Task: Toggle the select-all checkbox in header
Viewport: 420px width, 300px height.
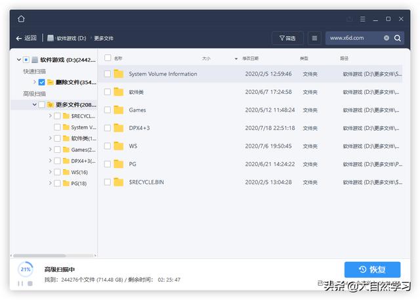Action: tap(108, 58)
